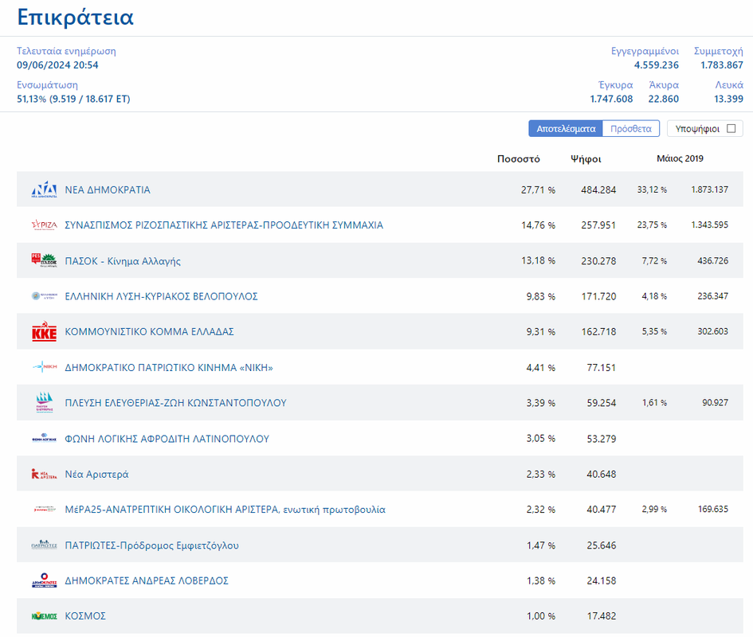Click ΚΚΕ vote count 162.718

coord(598,332)
